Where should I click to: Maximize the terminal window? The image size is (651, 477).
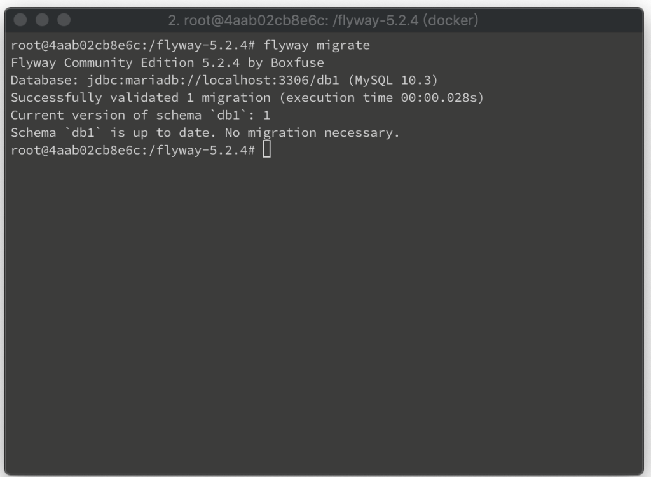(64, 20)
